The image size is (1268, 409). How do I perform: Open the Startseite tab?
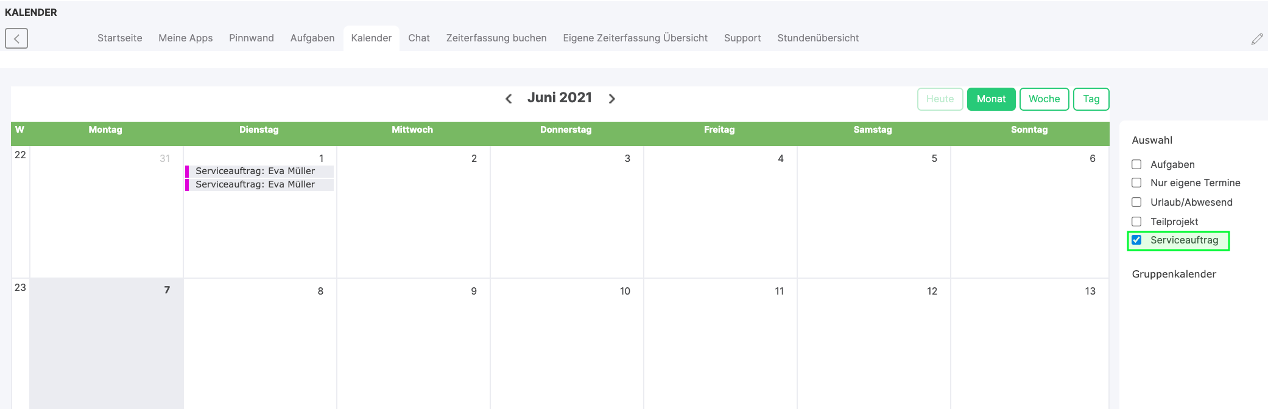[119, 38]
